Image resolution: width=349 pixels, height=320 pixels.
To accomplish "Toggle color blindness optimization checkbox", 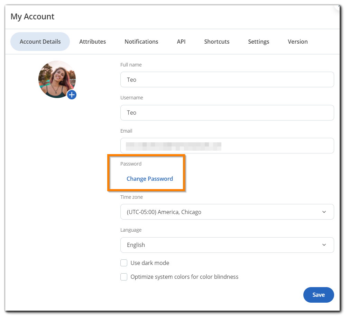I will coord(124,277).
